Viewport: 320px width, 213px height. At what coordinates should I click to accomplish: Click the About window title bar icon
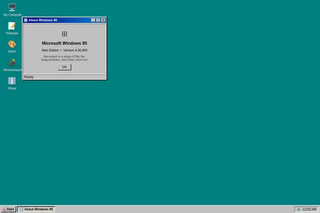26,20
